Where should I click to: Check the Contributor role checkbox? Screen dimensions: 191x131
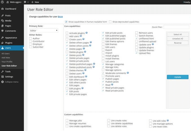pos(30,41)
